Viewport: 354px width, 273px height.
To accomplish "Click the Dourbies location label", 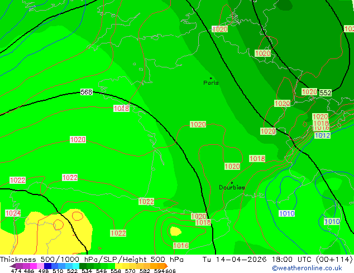I will [232, 187].
